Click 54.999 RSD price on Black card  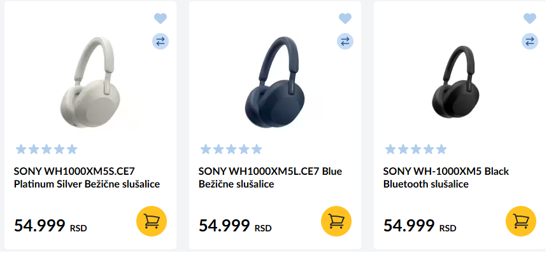420,226
